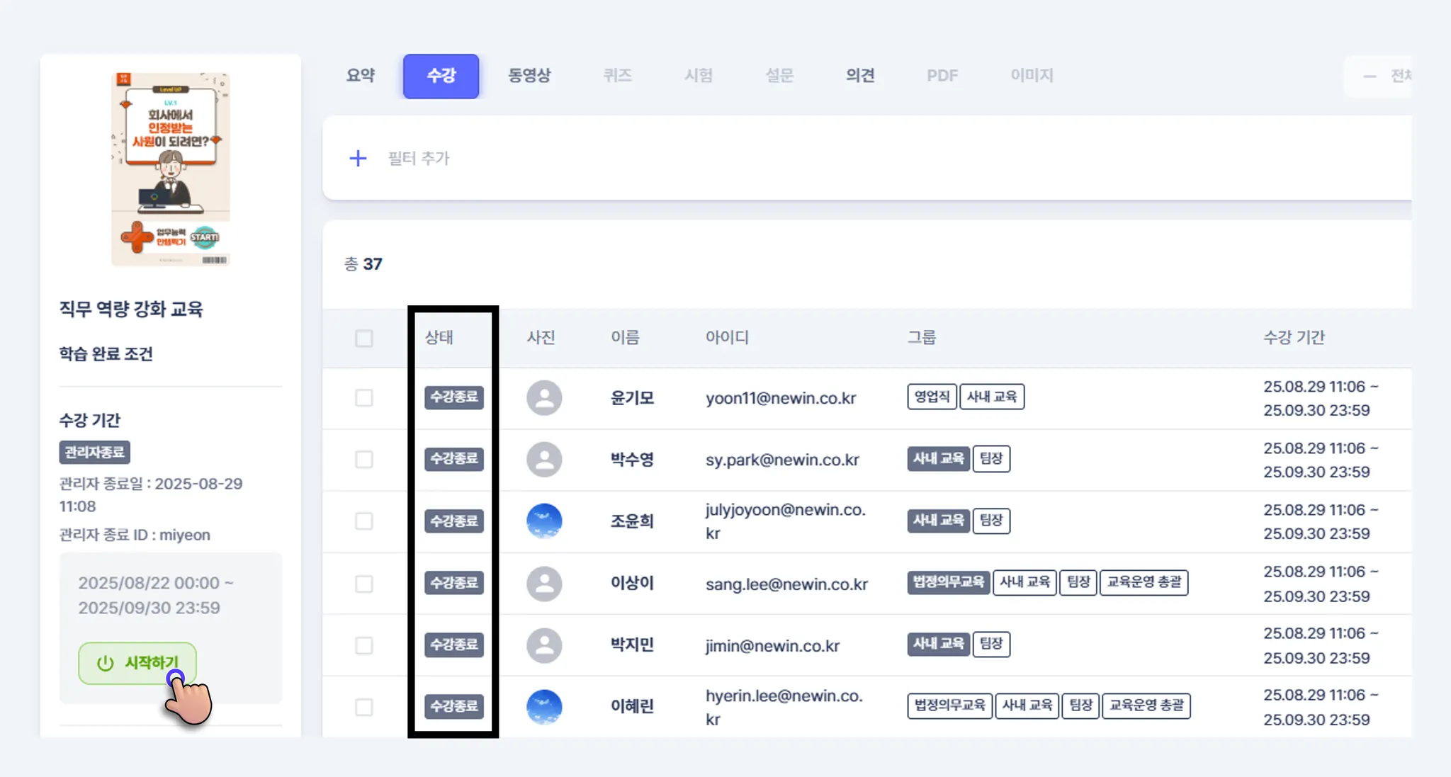1451x777 pixels.
Task: Click 이혜린's blue sky profile photo
Action: pos(544,707)
